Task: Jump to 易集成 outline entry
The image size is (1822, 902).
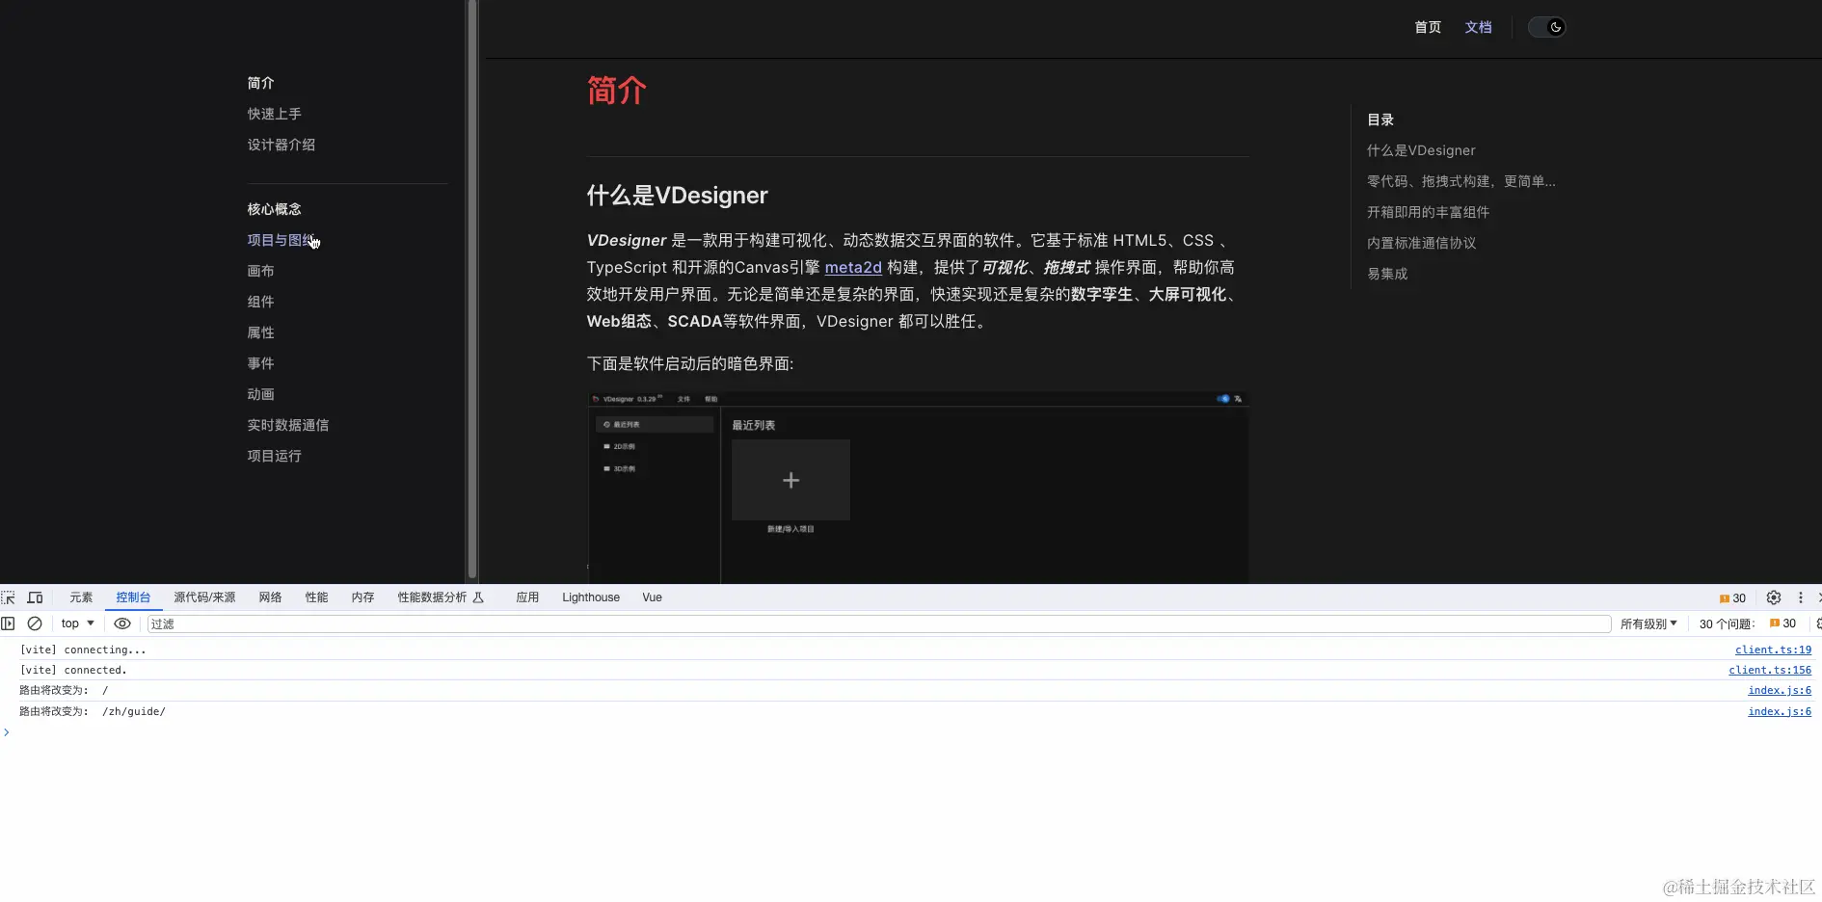Action: click(x=1387, y=274)
